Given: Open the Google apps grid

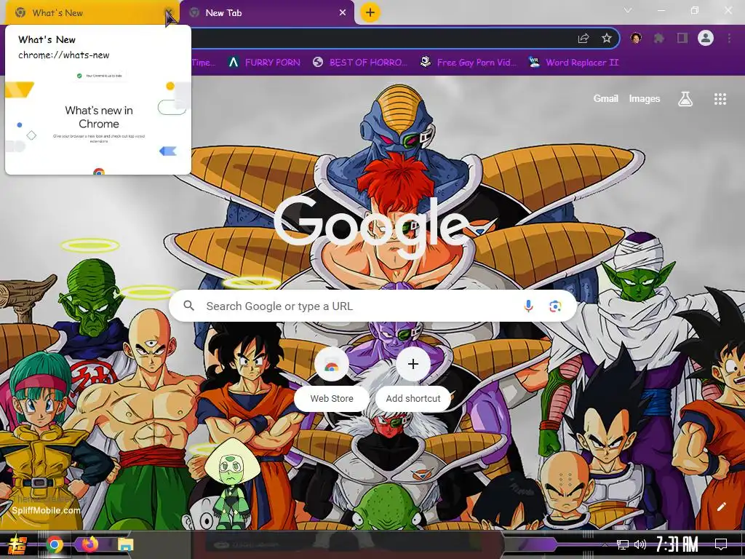Looking at the screenshot, I should [x=720, y=99].
